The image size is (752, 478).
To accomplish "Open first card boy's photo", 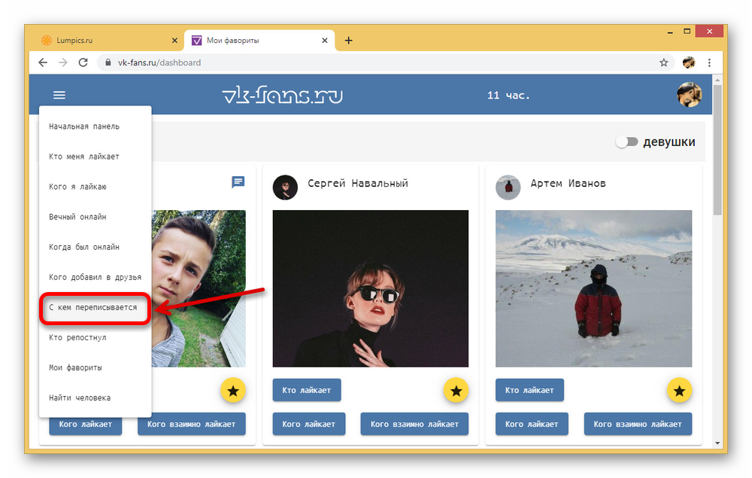I will tap(199, 288).
